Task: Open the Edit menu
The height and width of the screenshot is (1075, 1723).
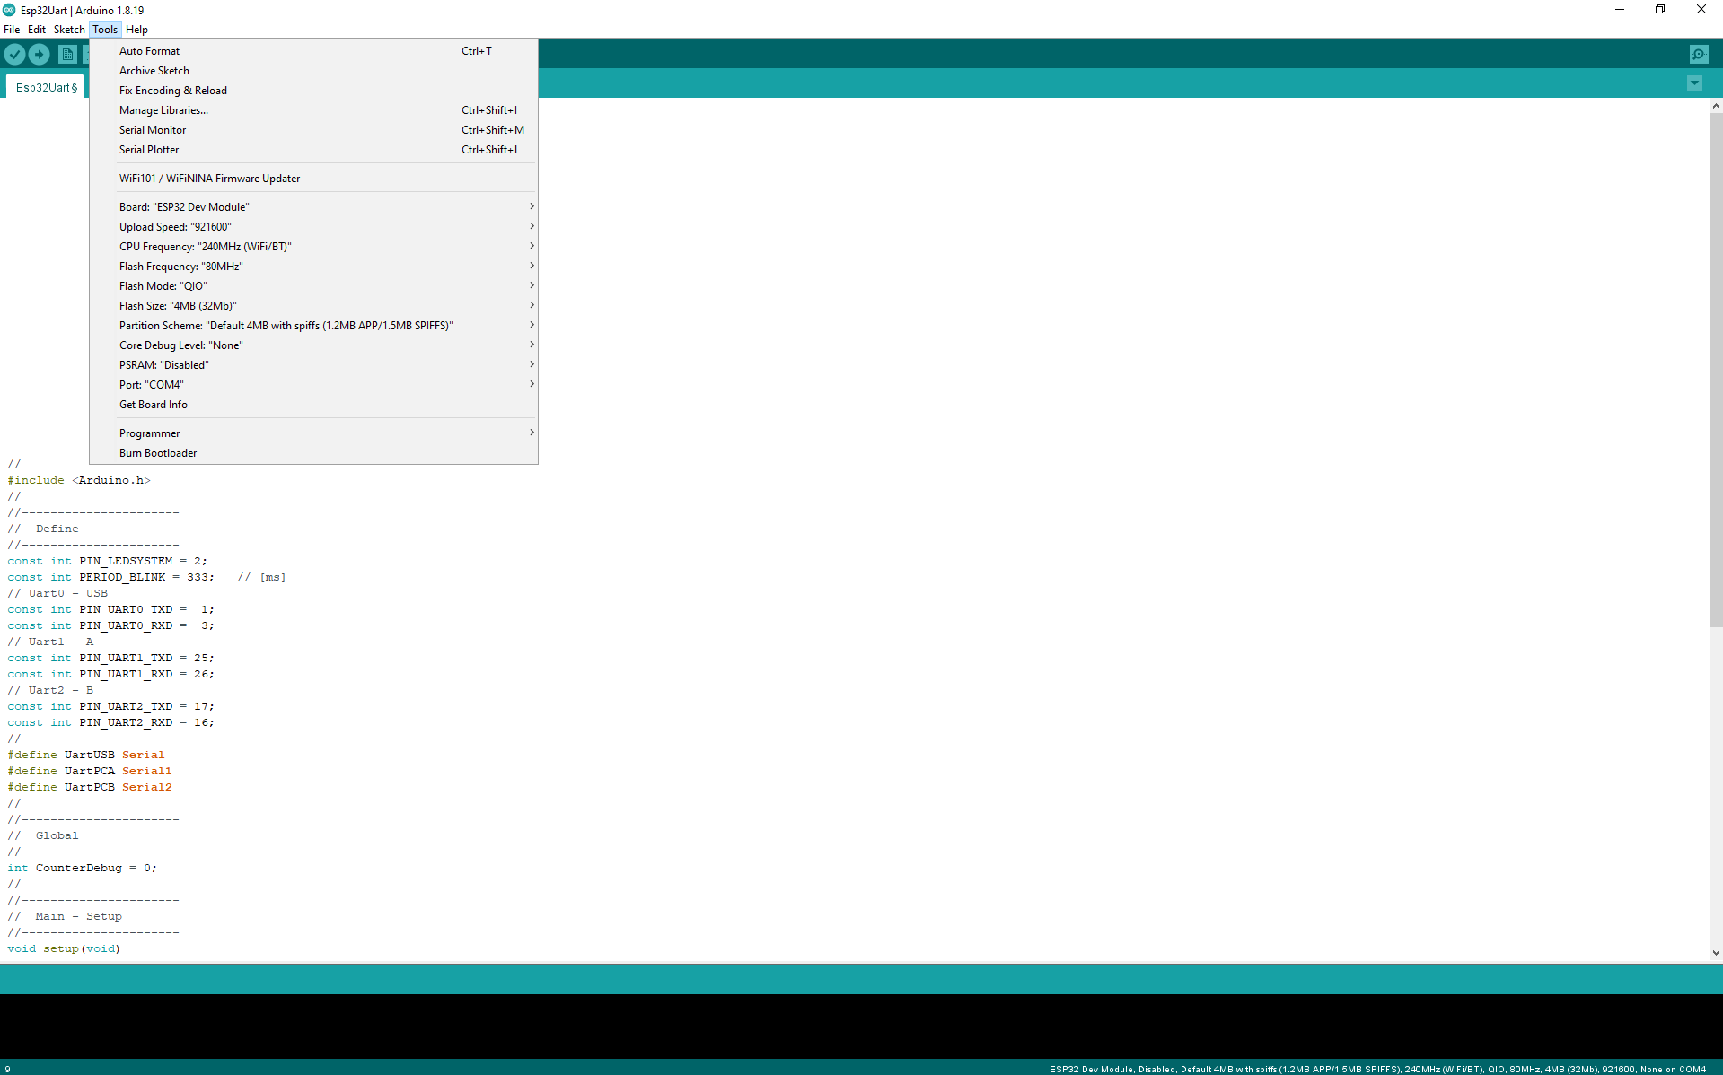Action: (37, 30)
